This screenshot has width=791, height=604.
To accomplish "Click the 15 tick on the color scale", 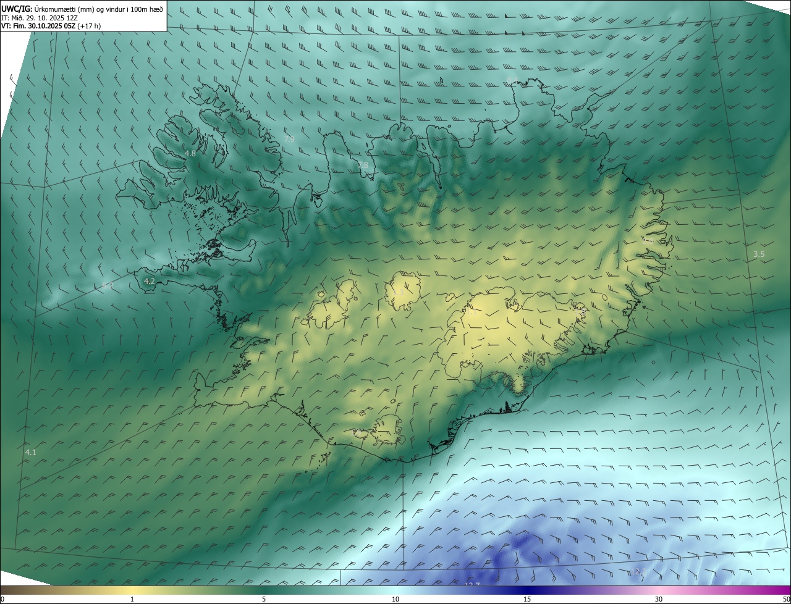I will [x=527, y=599].
